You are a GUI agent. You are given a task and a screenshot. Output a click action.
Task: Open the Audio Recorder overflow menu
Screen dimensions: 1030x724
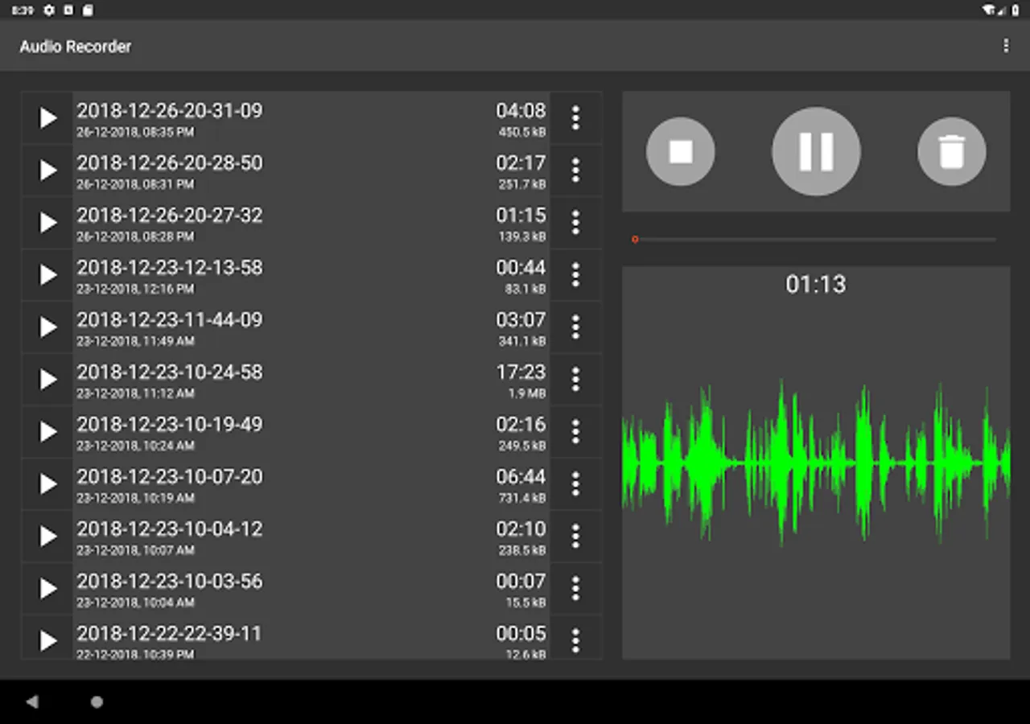[1006, 46]
